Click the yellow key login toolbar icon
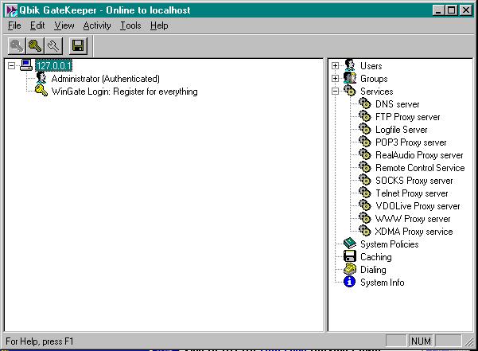Image resolution: width=478 pixels, height=351 pixels. pyautogui.click(x=35, y=46)
